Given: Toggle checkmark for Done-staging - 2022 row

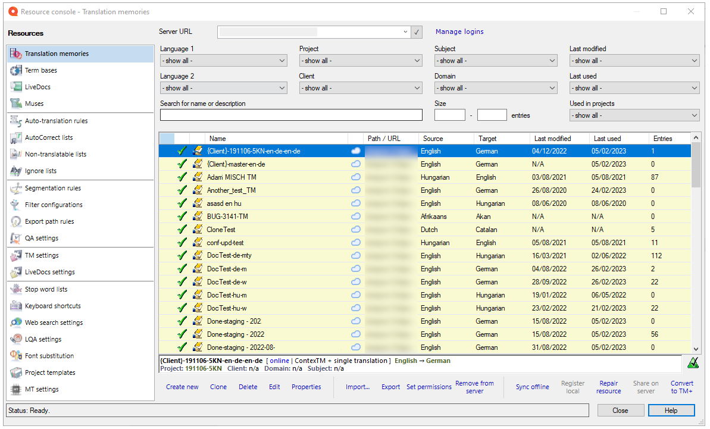Looking at the screenshot, I should click(x=182, y=334).
